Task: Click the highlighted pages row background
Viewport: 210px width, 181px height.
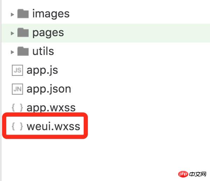Action: pyautogui.click(x=106, y=33)
